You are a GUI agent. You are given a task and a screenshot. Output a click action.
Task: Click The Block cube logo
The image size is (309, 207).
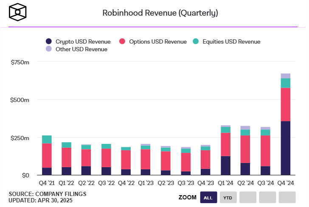17,12
